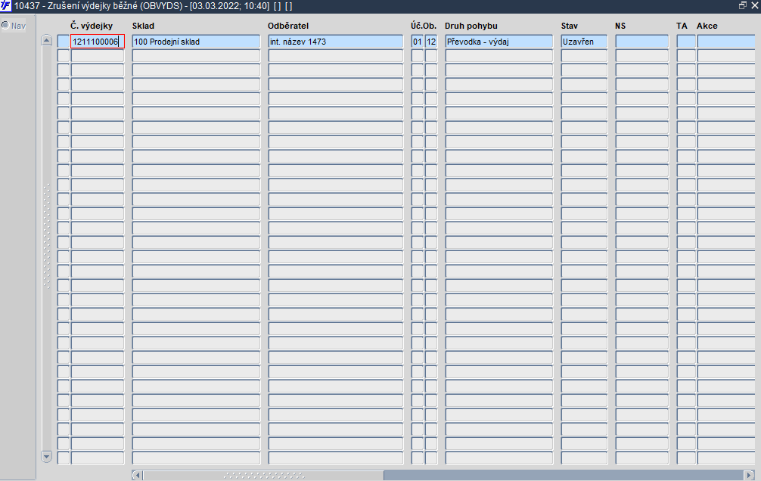Click the Úč. cell with value 01

click(x=418, y=42)
